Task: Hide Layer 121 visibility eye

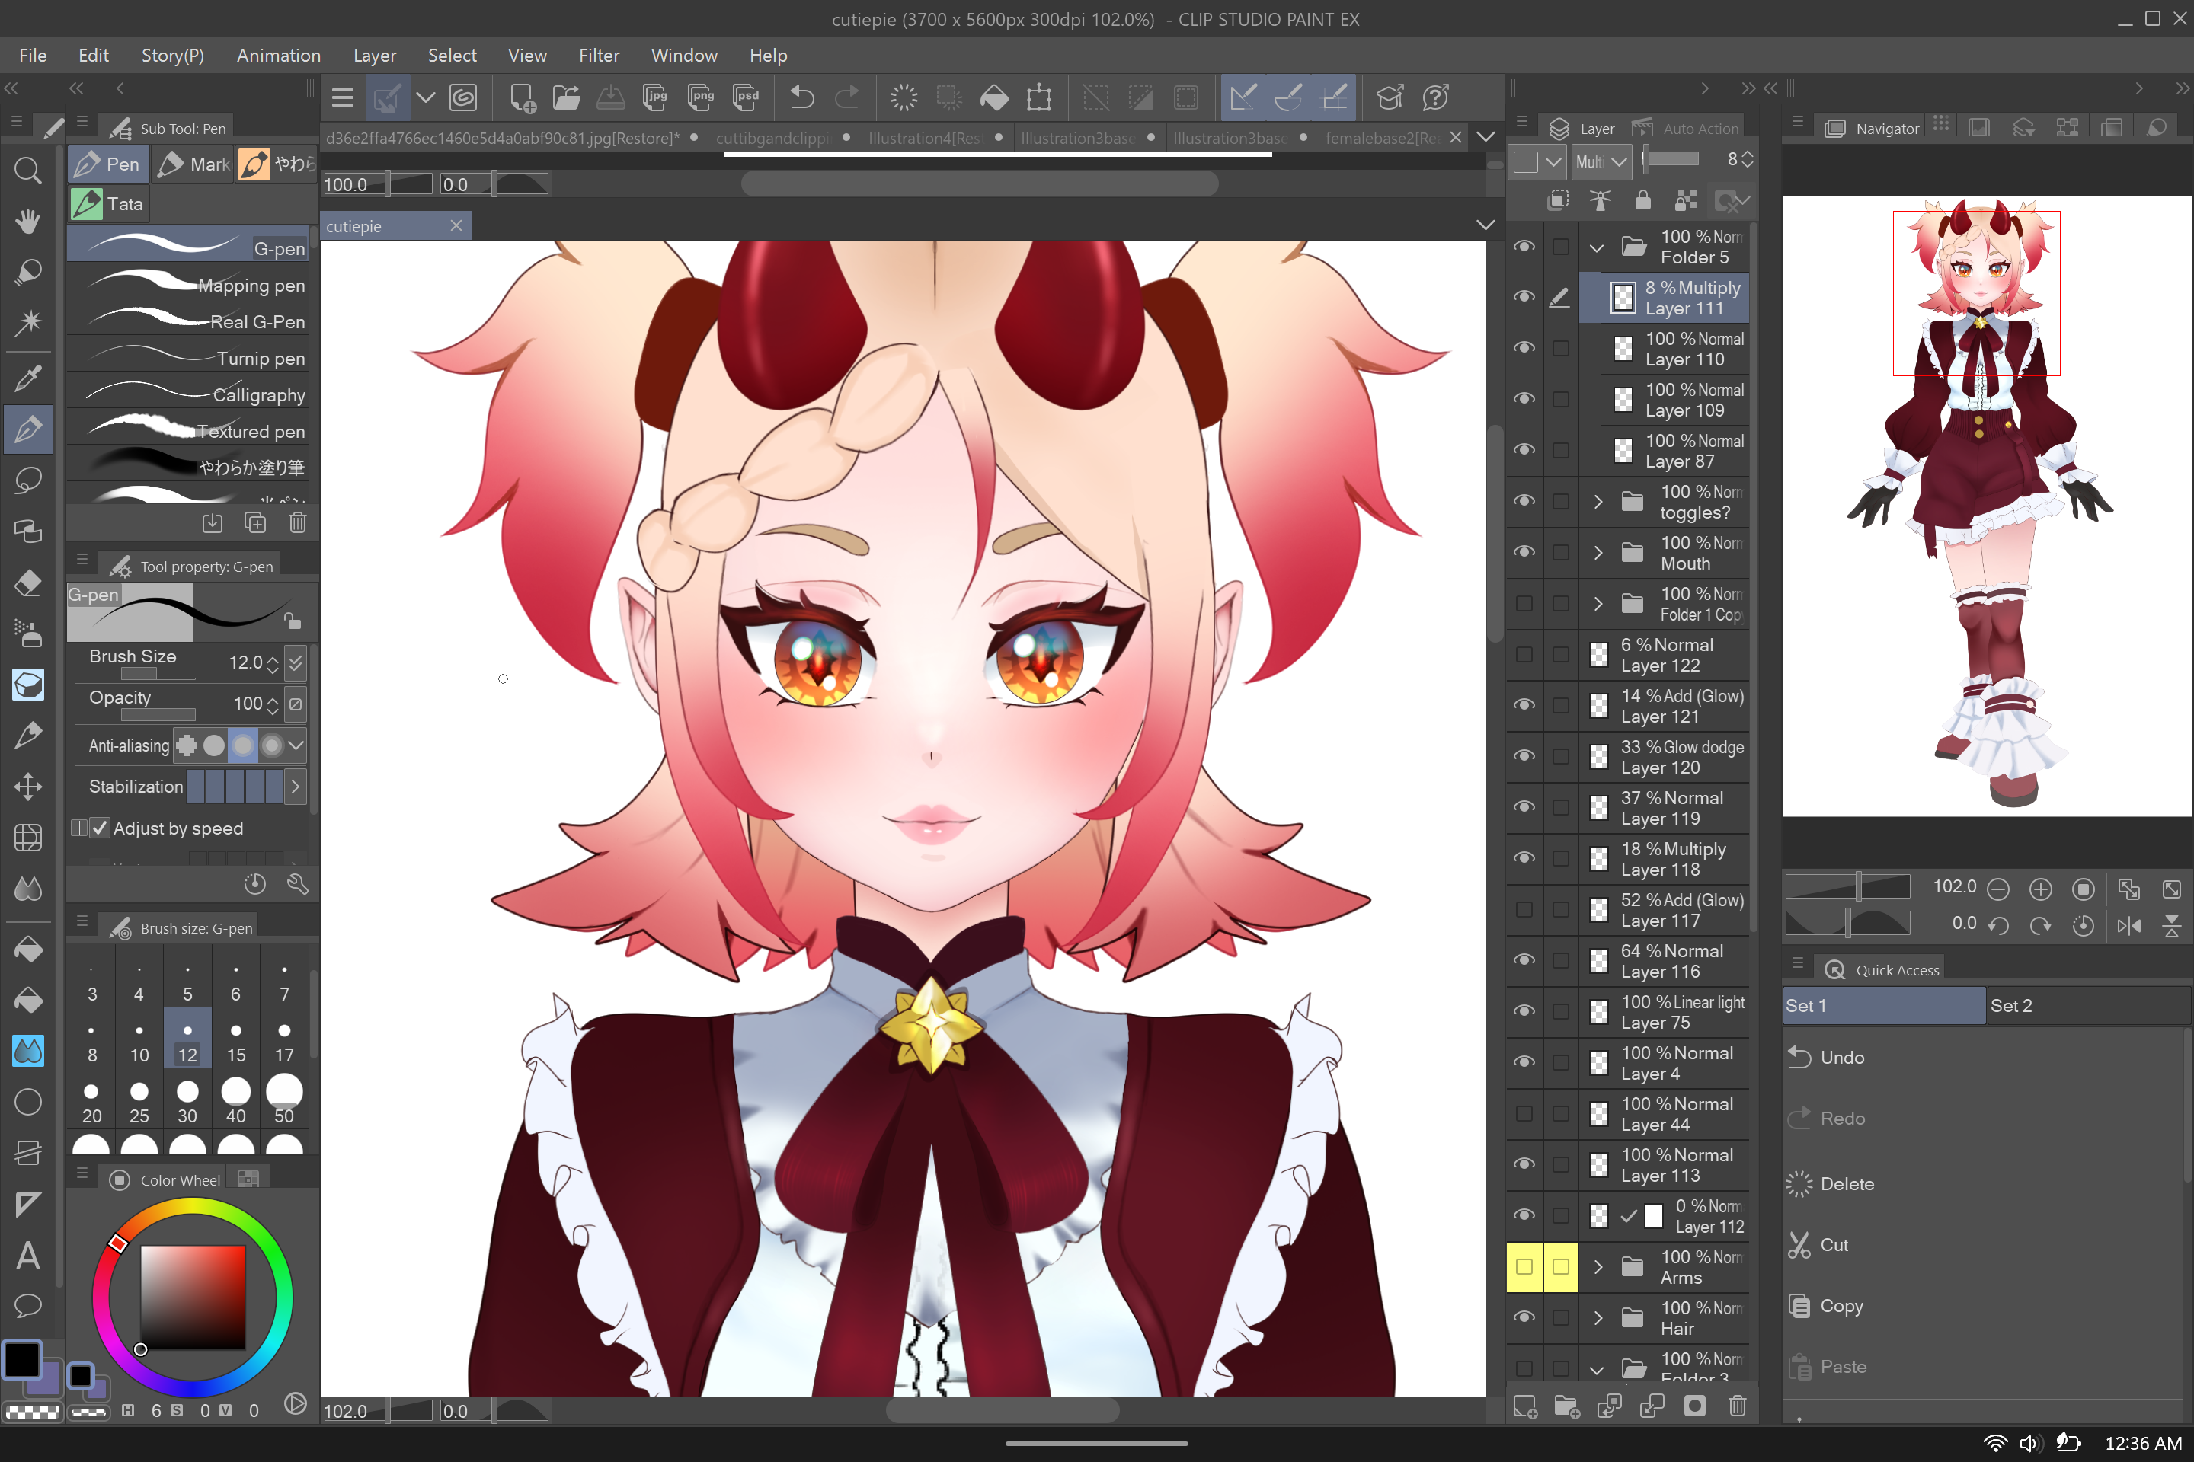Action: point(1524,705)
